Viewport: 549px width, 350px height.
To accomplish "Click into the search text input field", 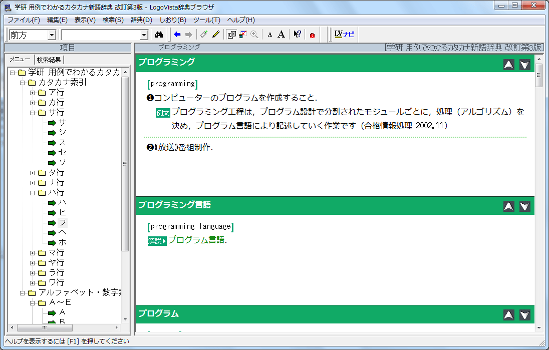I will [100, 35].
